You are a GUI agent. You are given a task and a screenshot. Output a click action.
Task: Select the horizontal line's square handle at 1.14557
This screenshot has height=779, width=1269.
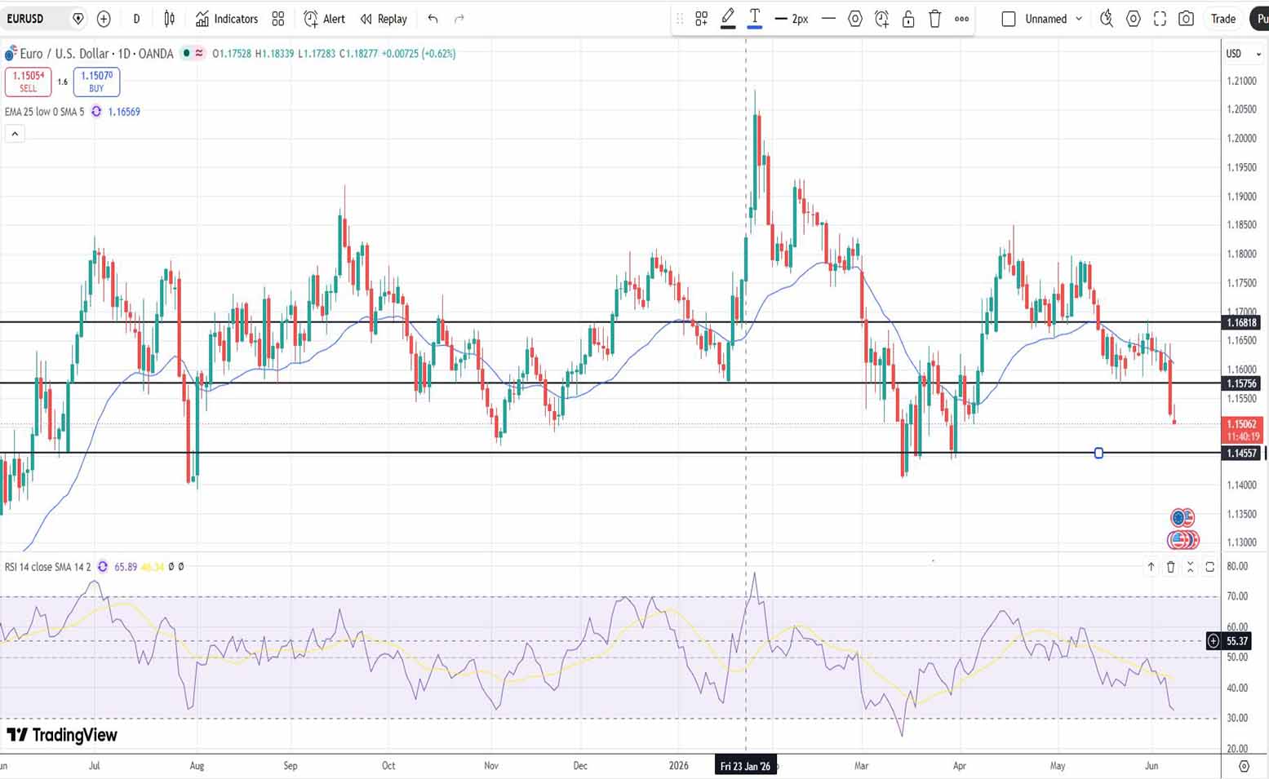[1098, 453]
